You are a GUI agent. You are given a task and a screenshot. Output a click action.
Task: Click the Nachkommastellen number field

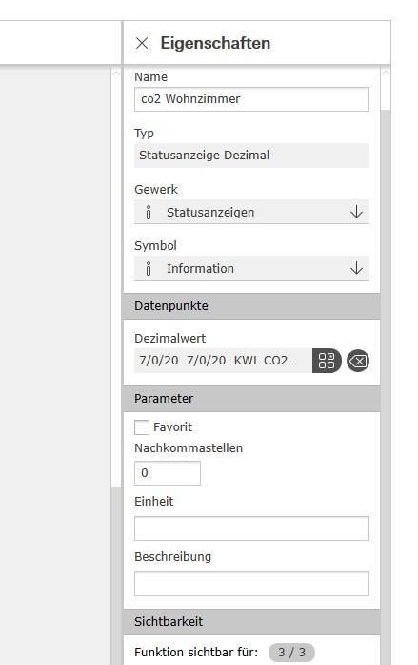pos(168,473)
